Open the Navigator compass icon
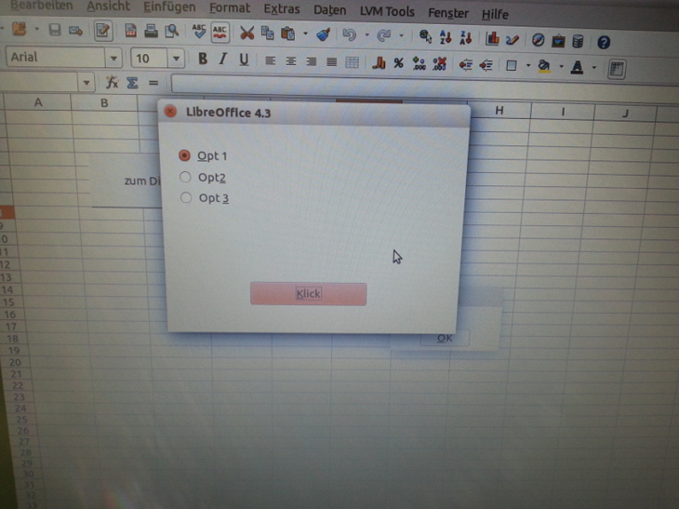The image size is (679, 509). point(538,40)
